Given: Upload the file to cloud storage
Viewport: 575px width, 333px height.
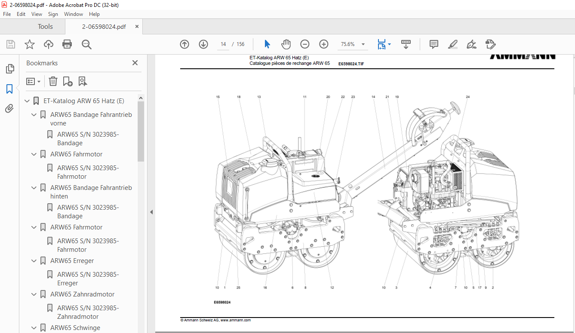Looking at the screenshot, I should click(x=49, y=44).
